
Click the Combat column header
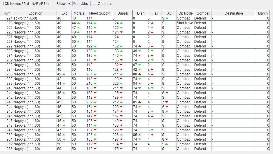(203, 13)
